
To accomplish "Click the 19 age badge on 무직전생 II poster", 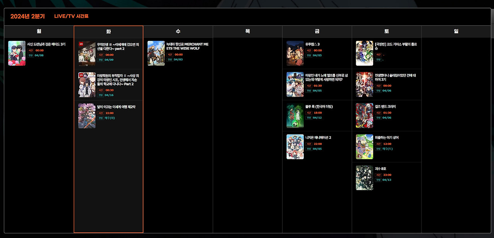I will (81, 44).
